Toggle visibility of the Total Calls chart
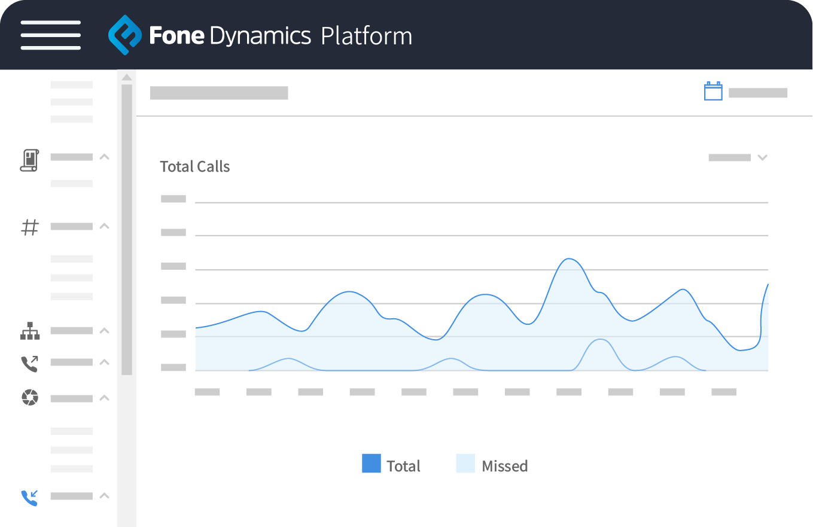Viewport: 813px width, 527px height. pyautogui.click(x=194, y=166)
